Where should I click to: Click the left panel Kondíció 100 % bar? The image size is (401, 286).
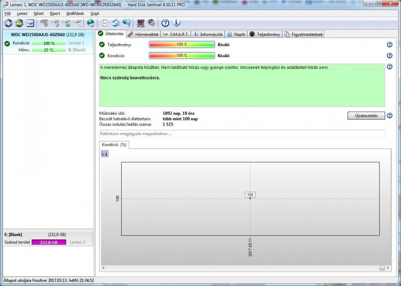tap(49, 43)
